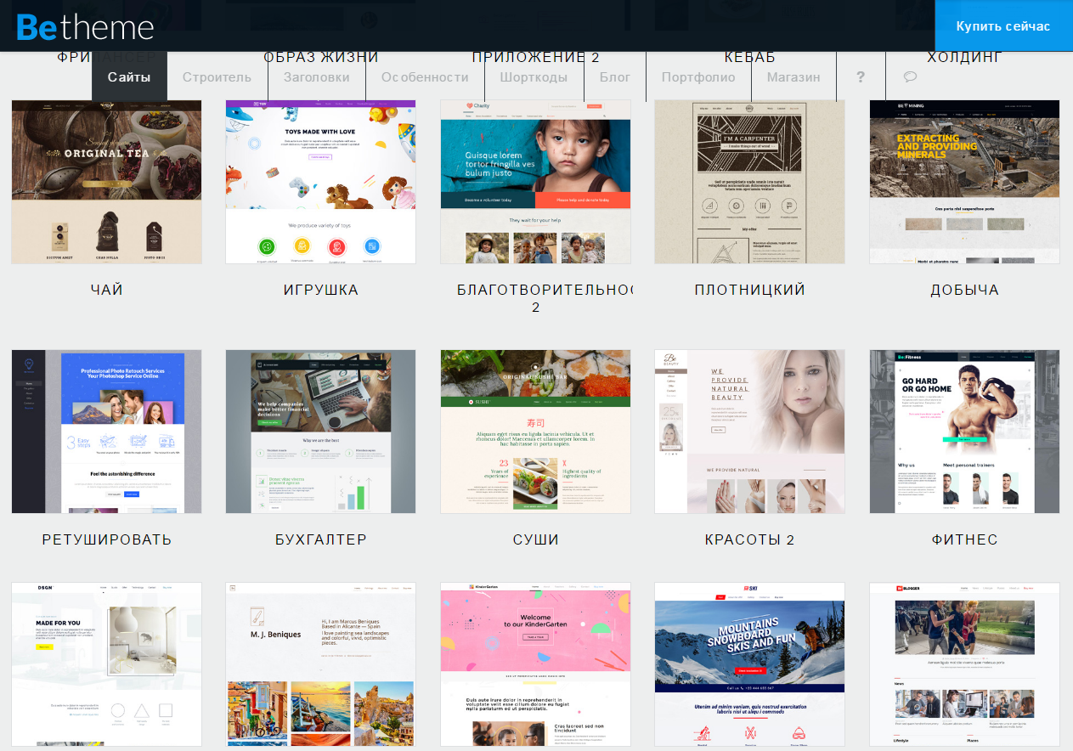Open the Mountains Snowboard Skis thumbnail

(x=750, y=664)
